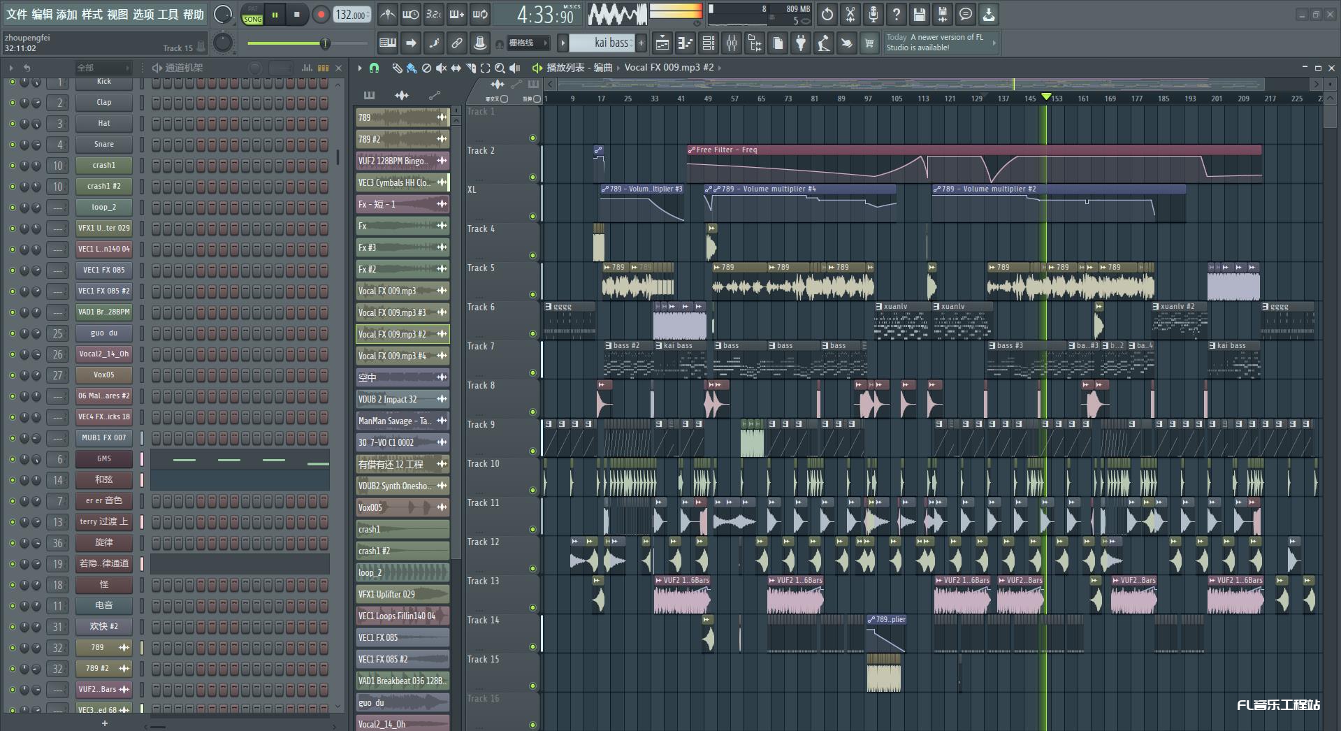Select the playlist slip tool
The image size is (1341, 731).
pyautogui.click(x=456, y=68)
